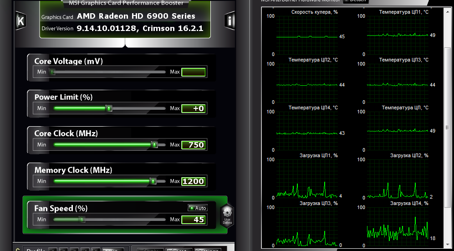This screenshot has height=251, width=454.
Task: Open the information panel via the i icon
Action: pyautogui.click(x=230, y=21)
